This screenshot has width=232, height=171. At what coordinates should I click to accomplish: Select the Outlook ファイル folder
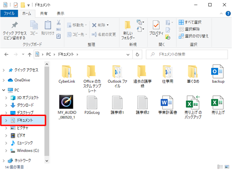(117, 77)
